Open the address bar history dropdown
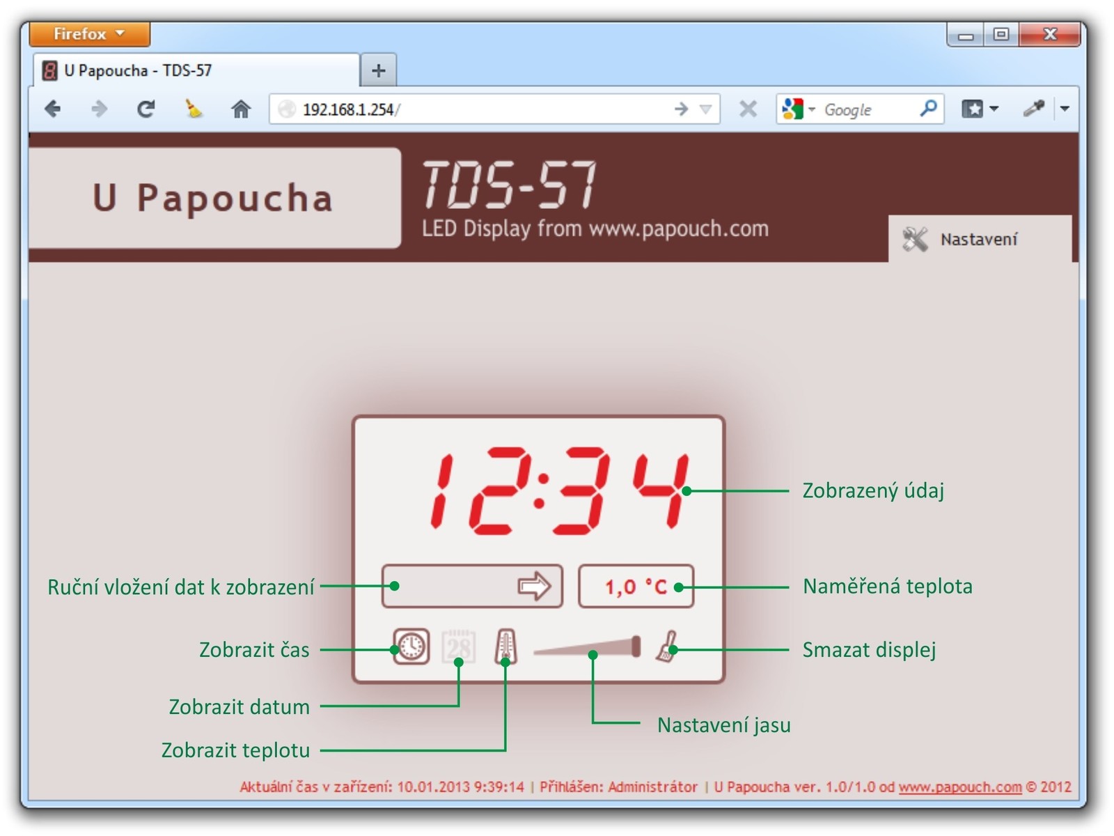The height and width of the screenshot is (836, 1114). [706, 109]
